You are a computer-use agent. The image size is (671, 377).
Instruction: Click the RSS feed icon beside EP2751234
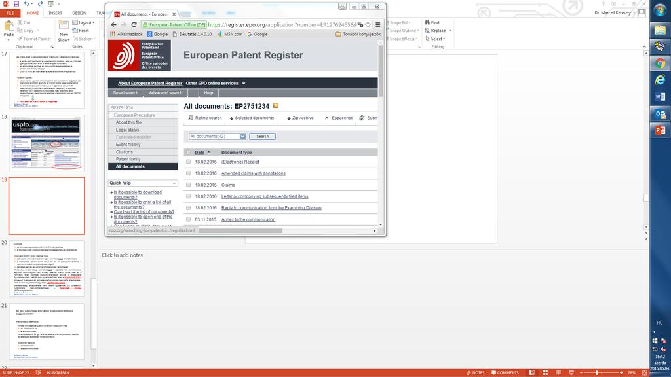[x=276, y=105]
